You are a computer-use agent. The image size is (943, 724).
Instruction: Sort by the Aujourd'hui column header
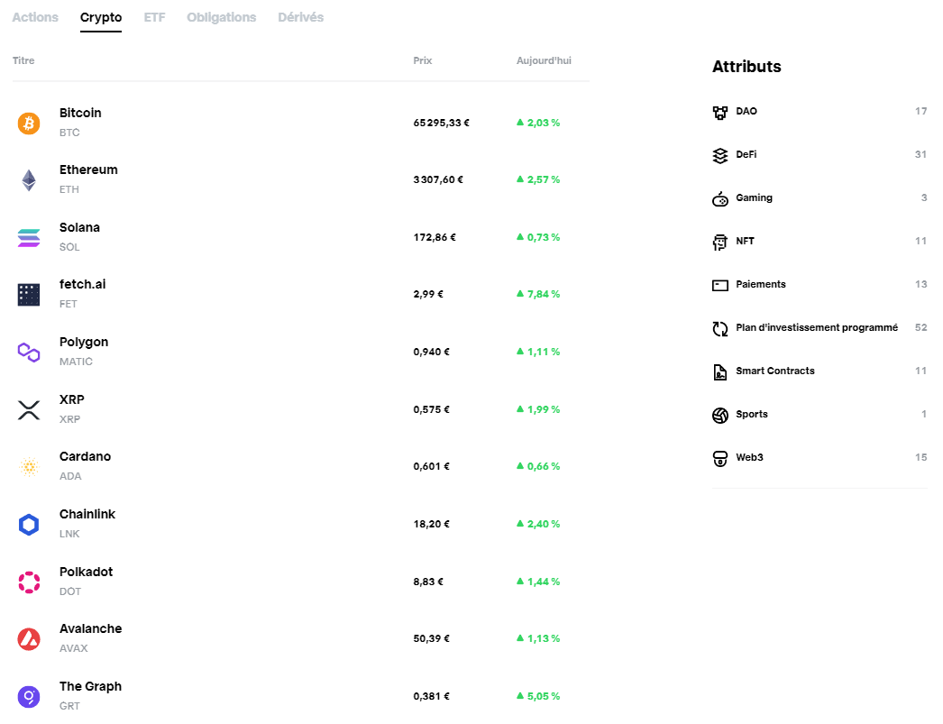544,60
